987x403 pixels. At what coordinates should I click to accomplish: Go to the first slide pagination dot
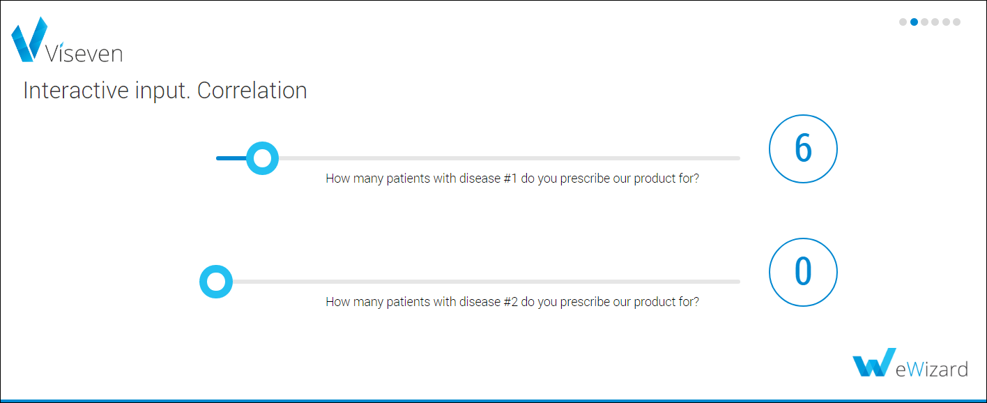click(903, 22)
